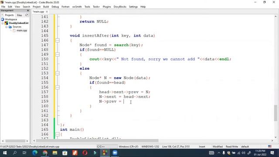279x157 pixels.
Task: Click line number 145 in the margin
Action: tap(44, 35)
